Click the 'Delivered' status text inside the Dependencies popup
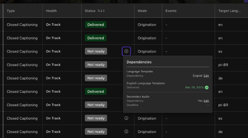 tap(133, 87)
